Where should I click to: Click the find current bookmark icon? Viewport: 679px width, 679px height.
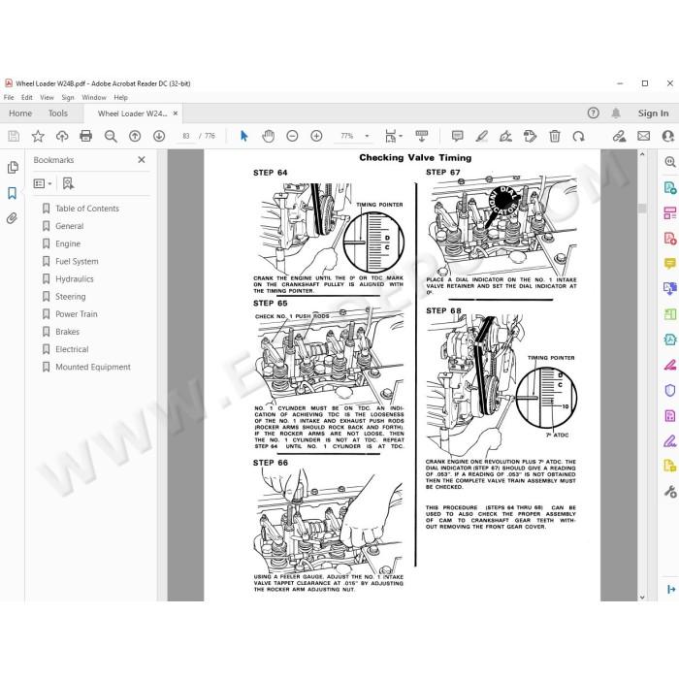(68, 183)
